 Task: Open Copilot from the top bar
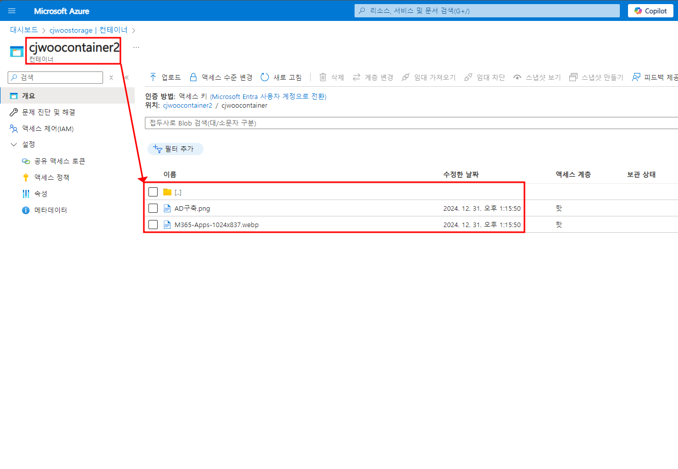click(650, 11)
